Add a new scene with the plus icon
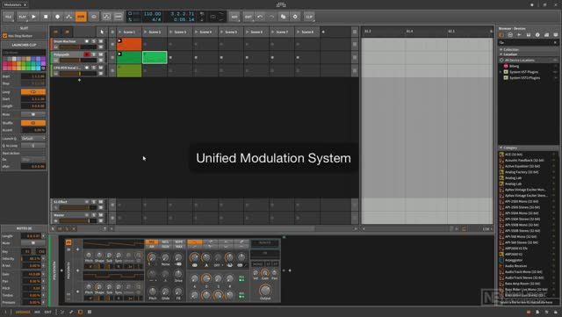This screenshot has height=317, width=562. click(323, 32)
